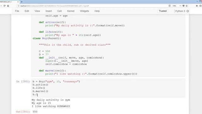
Task: Open the Kernel menu
Action: pyautogui.click(x=71, y=11)
